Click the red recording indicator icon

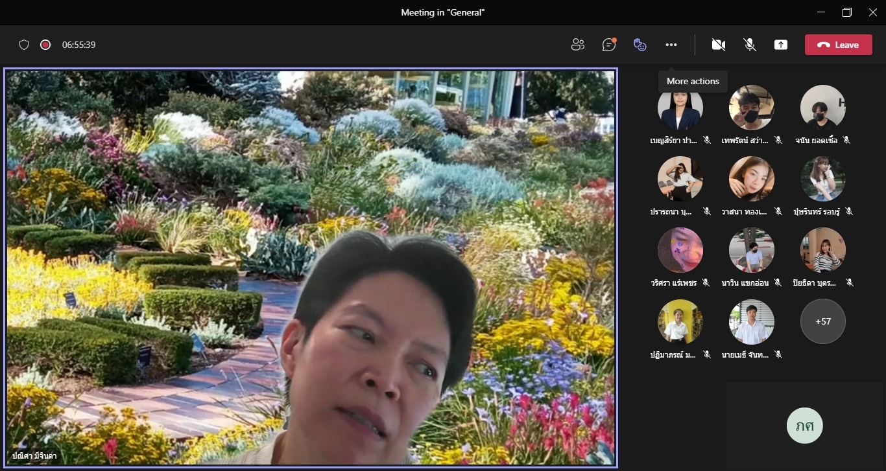45,45
